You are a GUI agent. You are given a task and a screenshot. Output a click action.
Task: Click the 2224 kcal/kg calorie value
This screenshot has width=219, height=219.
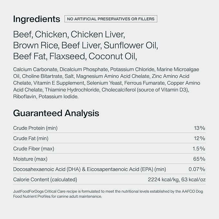(x=163, y=180)
